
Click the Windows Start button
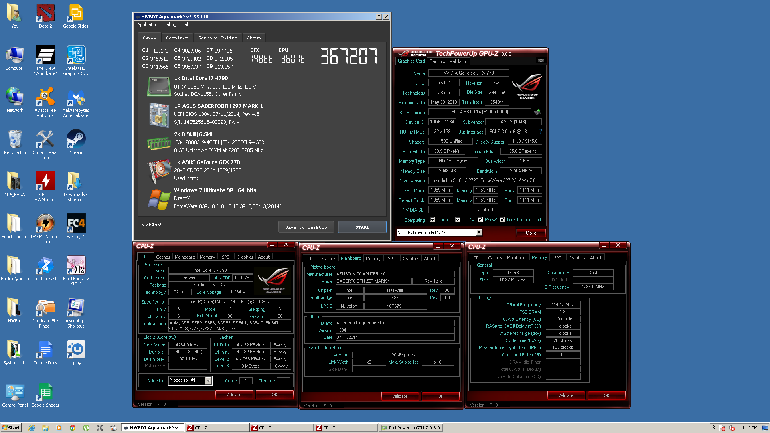11,428
